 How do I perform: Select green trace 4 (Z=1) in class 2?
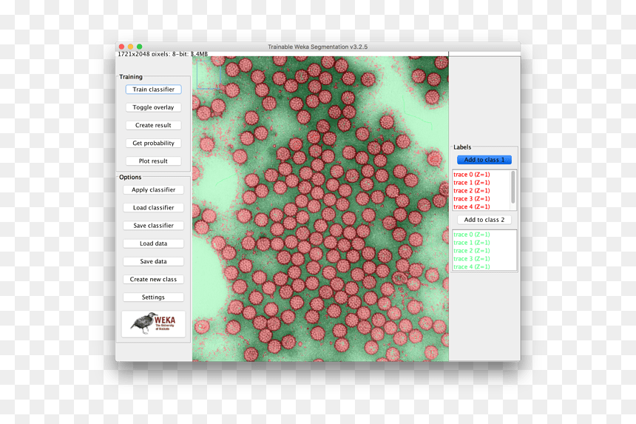[472, 266]
